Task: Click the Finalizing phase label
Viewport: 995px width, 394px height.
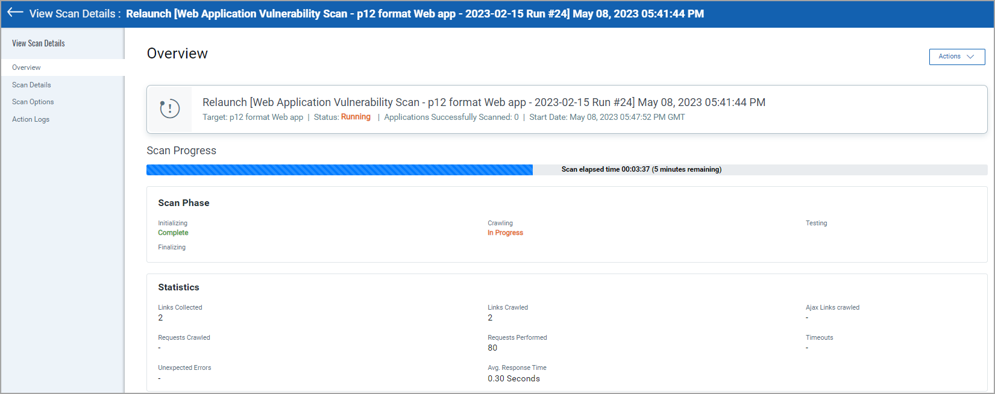Action: (x=172, y=247)
